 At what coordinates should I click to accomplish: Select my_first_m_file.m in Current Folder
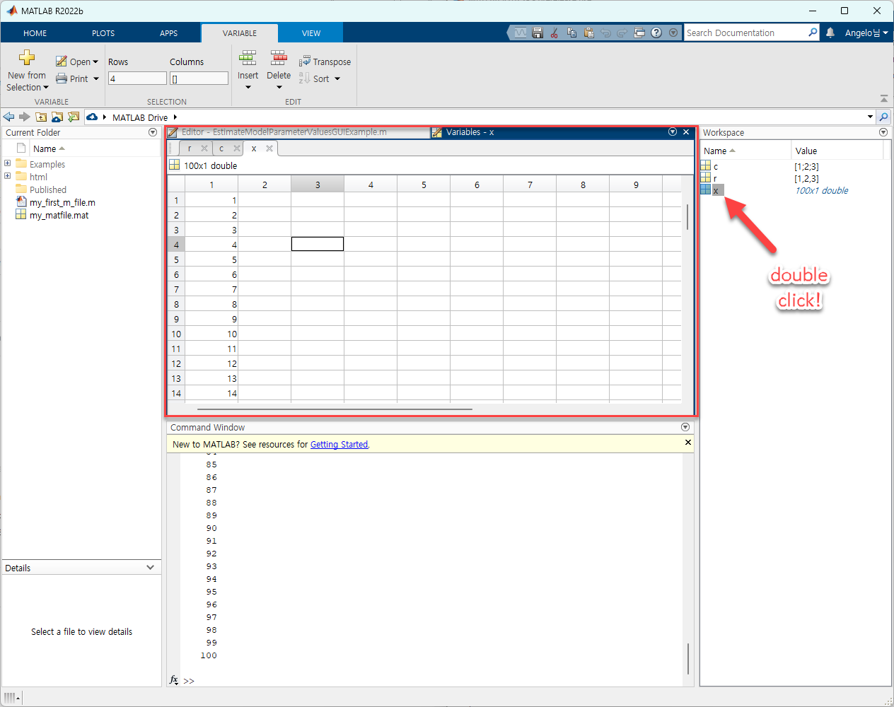pyautogui.click(x=62, y=202)
